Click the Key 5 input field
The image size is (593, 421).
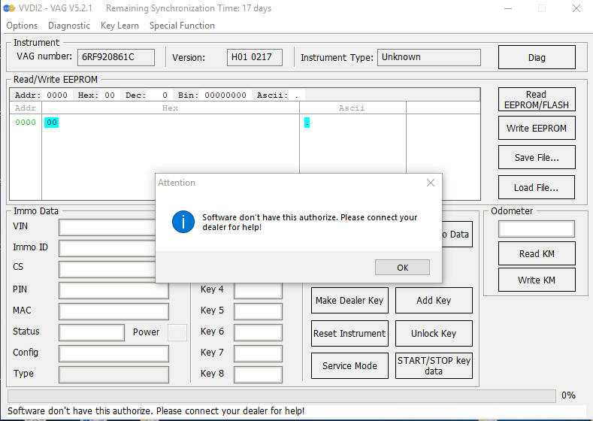(x=258, y=312)
